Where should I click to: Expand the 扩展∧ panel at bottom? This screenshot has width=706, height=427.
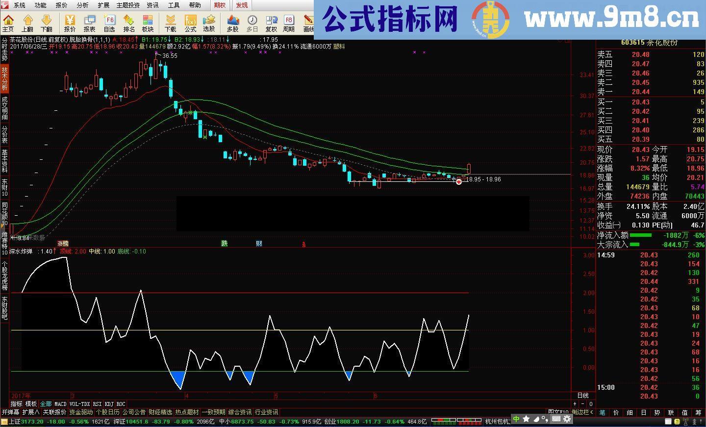tap(31, 412)
